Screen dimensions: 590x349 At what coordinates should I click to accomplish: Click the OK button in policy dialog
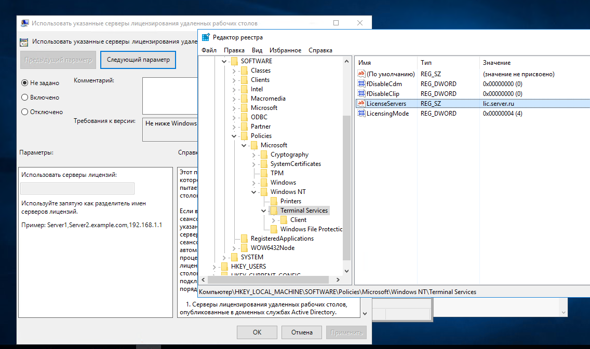point(257,332)
